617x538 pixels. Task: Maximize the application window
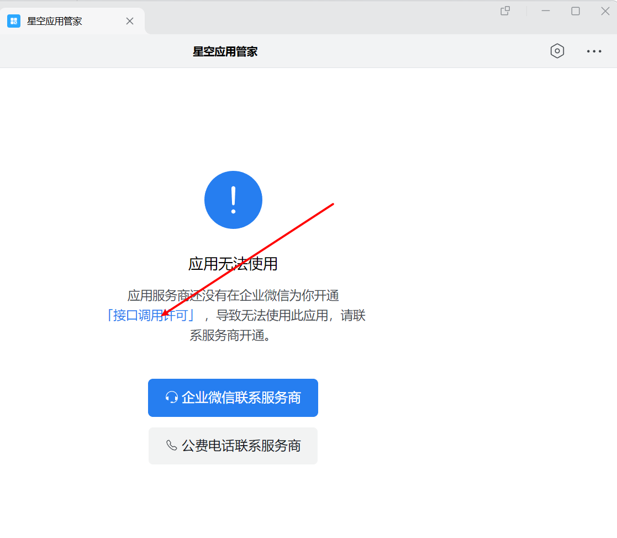pos(576,11)
